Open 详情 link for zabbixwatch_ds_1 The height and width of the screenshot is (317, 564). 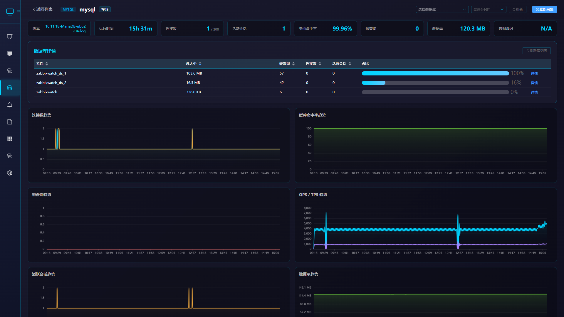pyautogui.click(x=534, y=74)
